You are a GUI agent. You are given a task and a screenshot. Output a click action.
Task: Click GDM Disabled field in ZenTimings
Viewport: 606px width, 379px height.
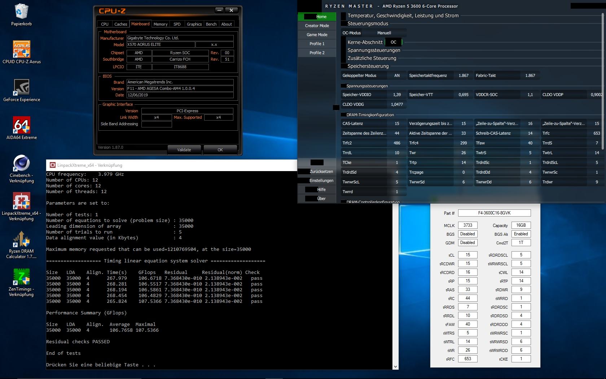[x=468, y=243]
